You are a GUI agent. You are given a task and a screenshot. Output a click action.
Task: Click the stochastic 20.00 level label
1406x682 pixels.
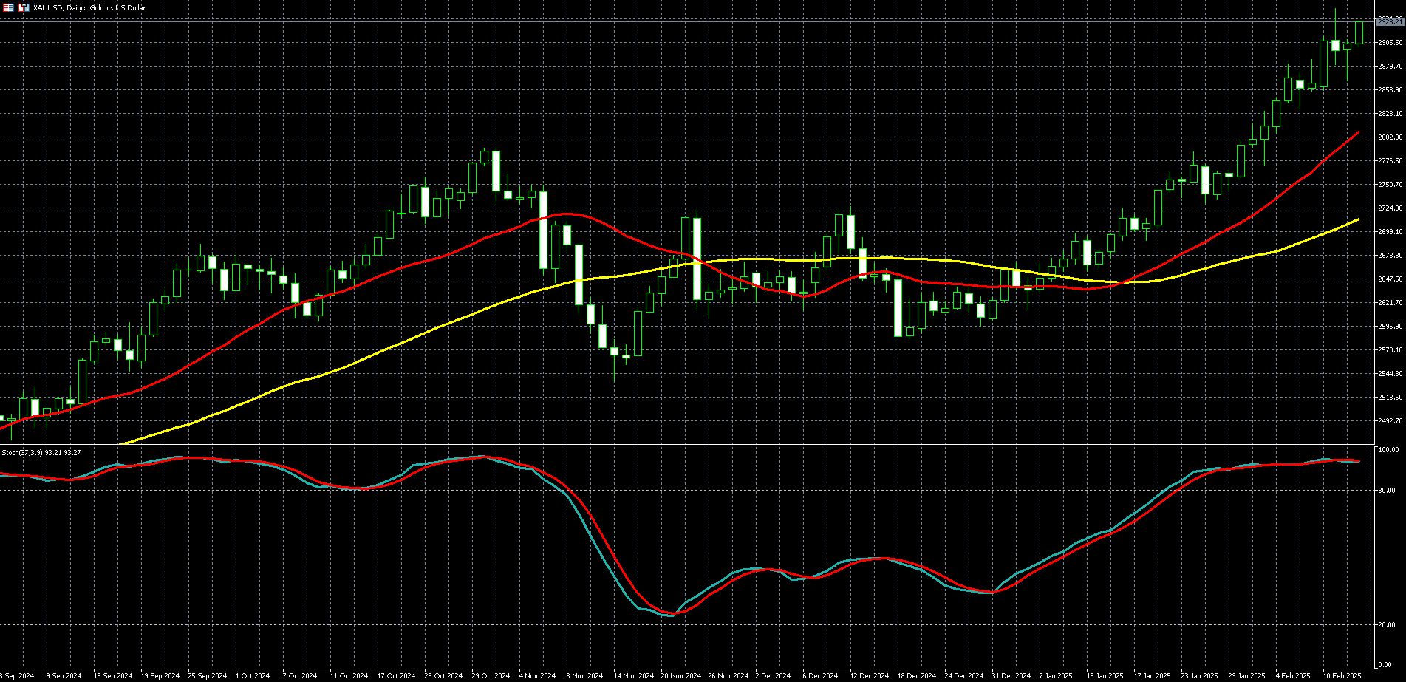click(1387, 625)
